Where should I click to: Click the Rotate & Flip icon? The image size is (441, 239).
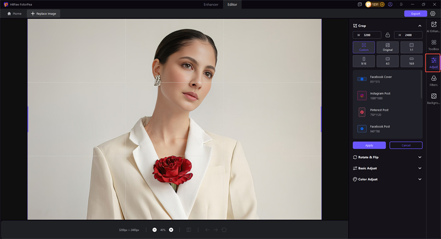coord(355,157)
